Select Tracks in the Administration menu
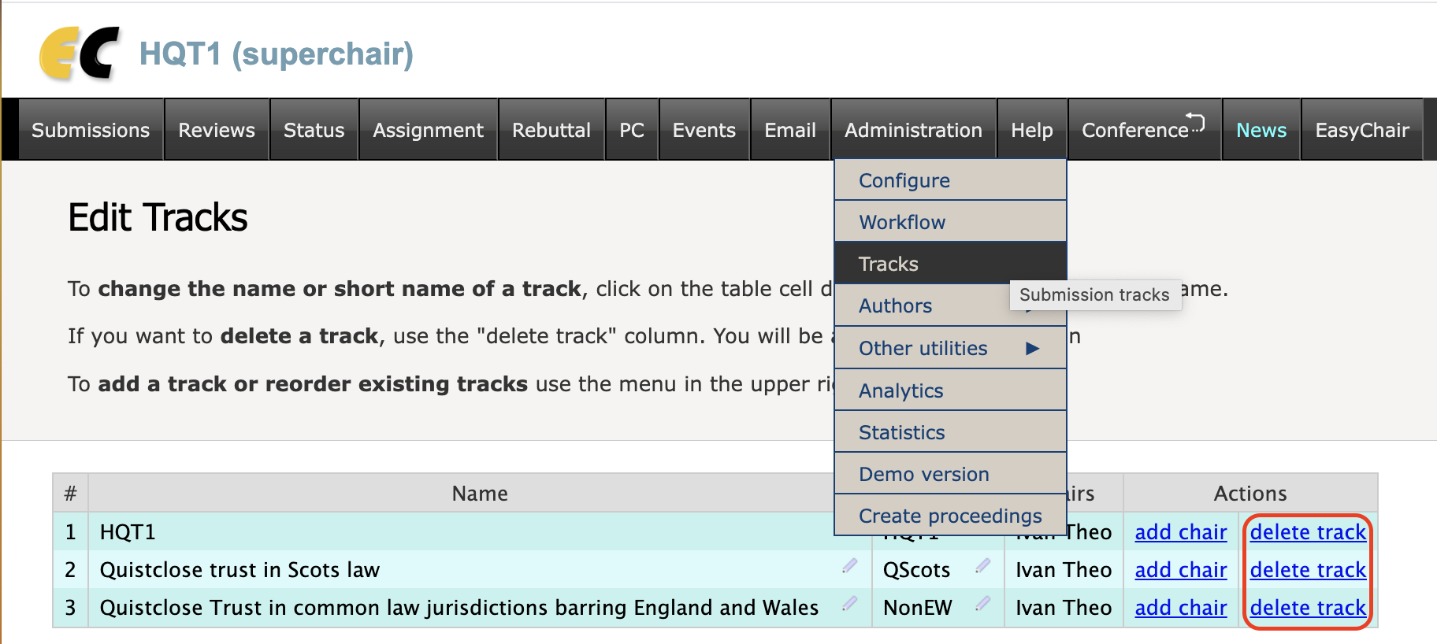Viewport: 1437px width, 644px height. coord(889,264)
